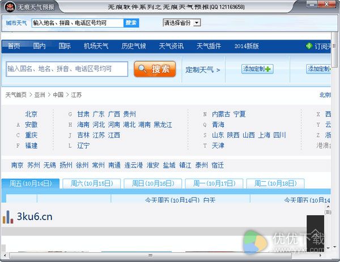Open 机场天气 in the navigation bar
Image resolution: width=340 pixels, height=262 pixels.
pyautogui.click(x=96, y=46)
